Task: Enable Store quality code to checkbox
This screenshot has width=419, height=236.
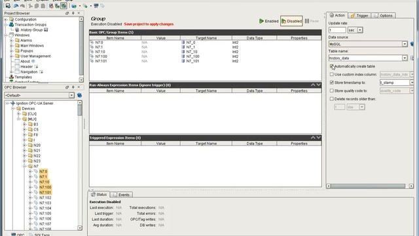Action: 332,90
